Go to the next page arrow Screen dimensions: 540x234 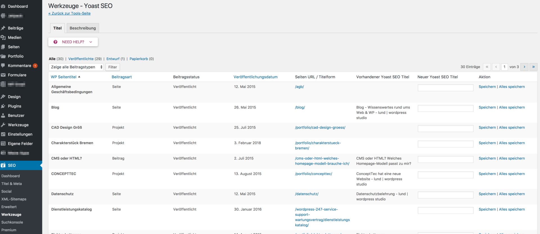524,67
